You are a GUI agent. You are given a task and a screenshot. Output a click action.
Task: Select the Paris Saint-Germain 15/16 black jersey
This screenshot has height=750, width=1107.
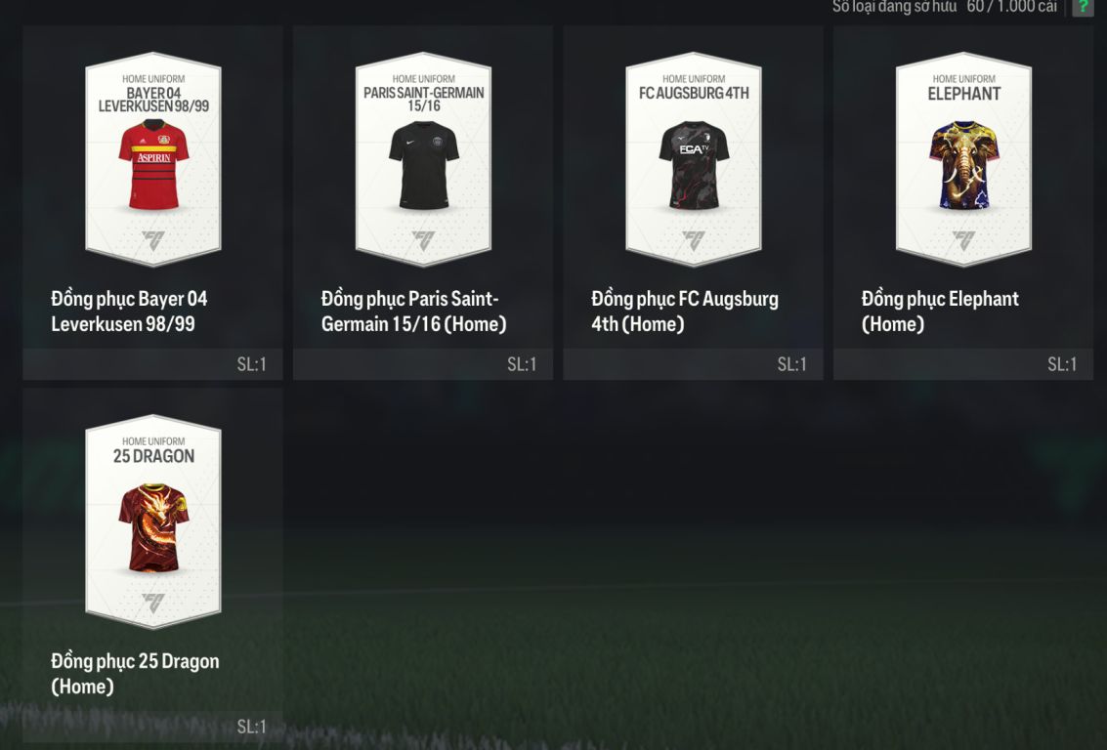pos(424,165)
